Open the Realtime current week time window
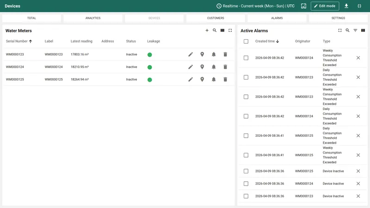370x208 pixels. (256, 6)
